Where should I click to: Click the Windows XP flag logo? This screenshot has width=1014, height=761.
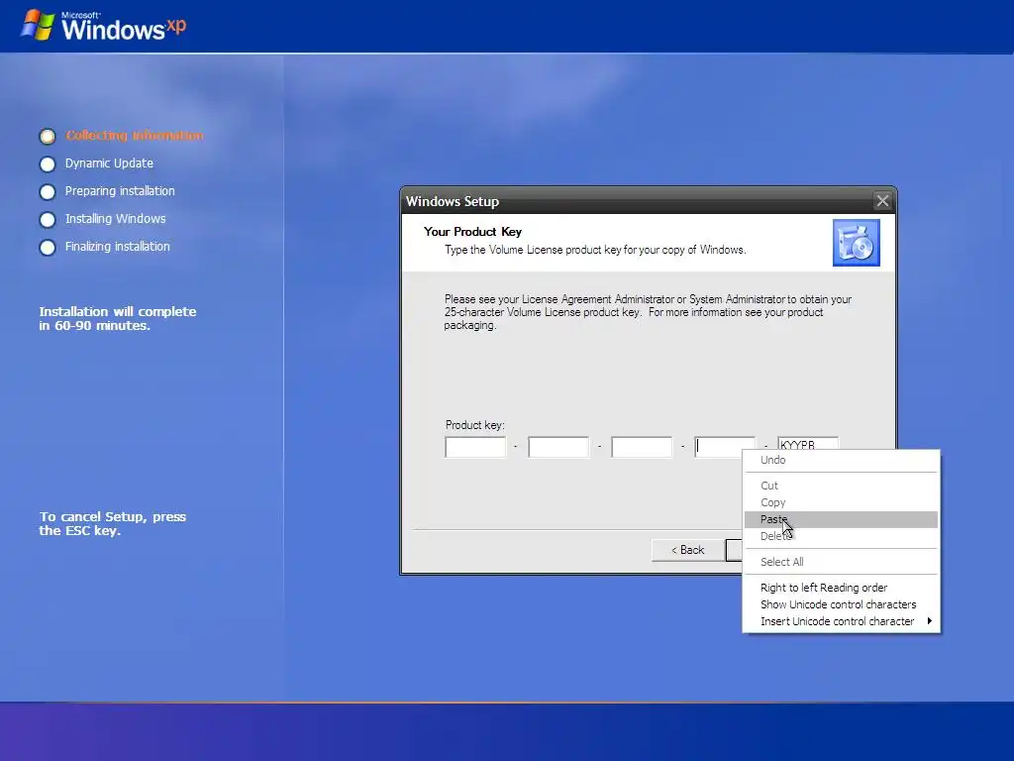38,25
